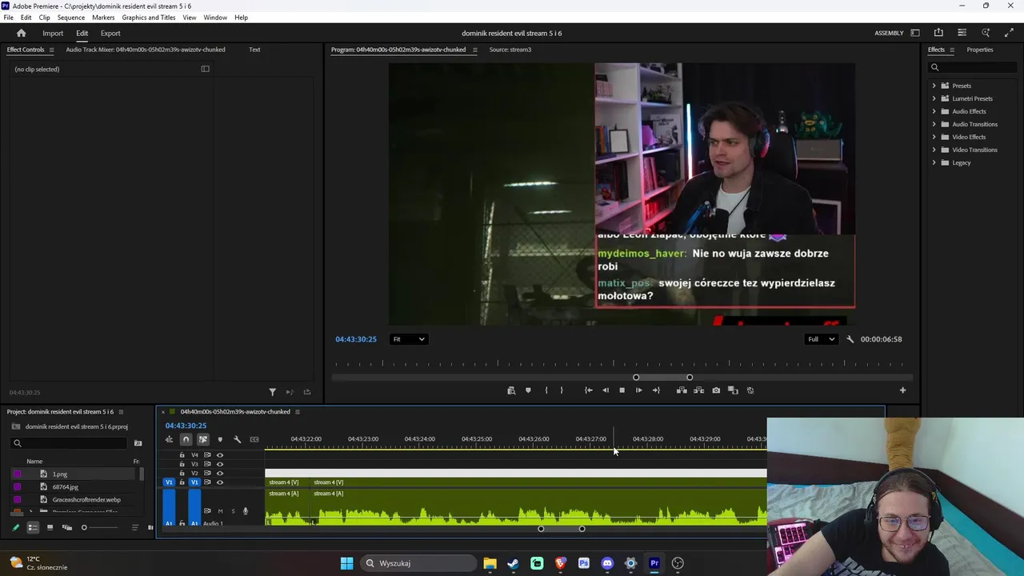
Task: Switch to the Properties panel tab
Action: (x=979, y=50)
